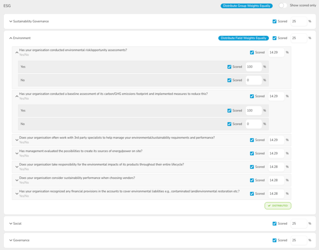
Task: Uncheck Scored for carbon/GHG emissions question
Action: click(252, 96)
